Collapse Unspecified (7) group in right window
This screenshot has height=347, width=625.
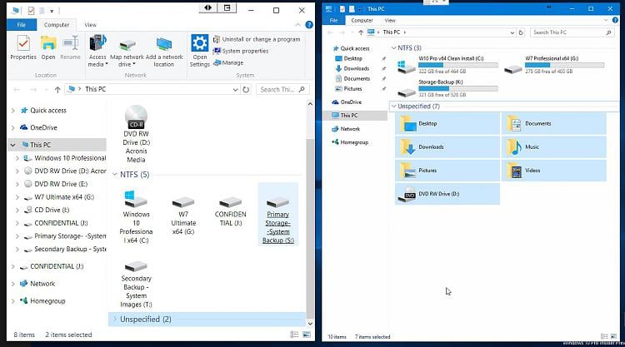click(394, 107)
